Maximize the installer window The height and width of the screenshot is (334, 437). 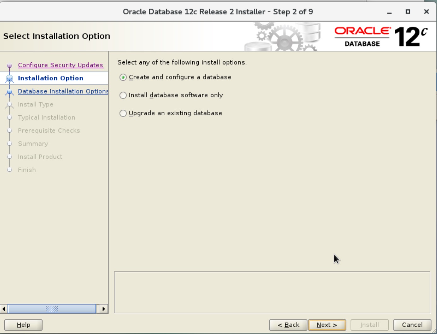408,12
